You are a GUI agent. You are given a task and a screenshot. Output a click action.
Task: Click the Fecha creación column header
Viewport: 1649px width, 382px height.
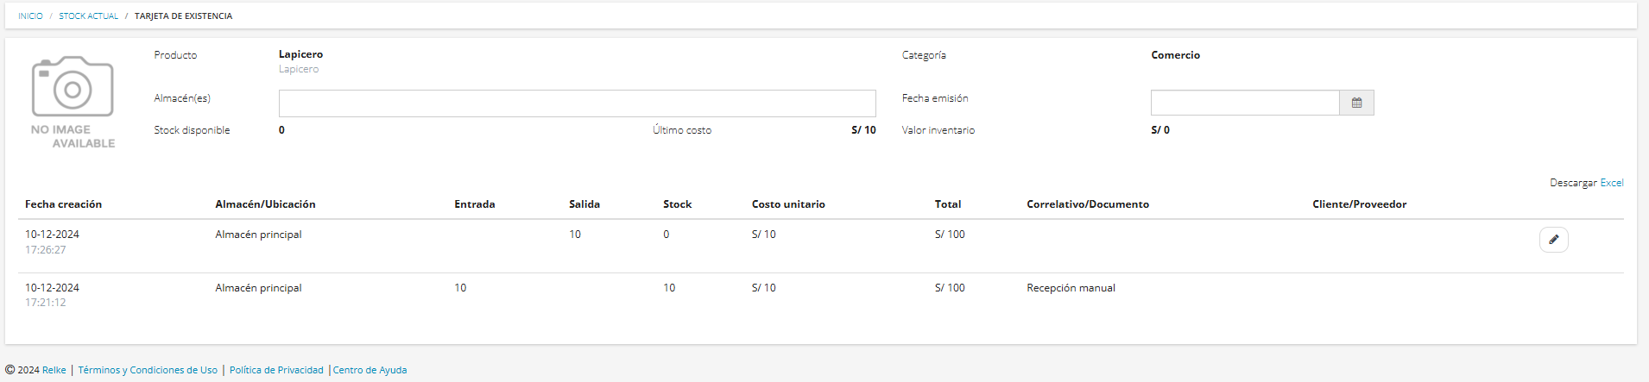63,204
